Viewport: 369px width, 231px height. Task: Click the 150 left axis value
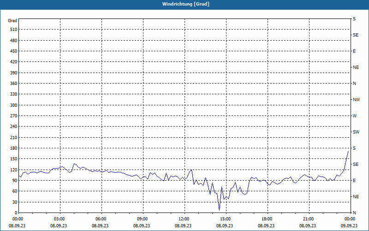coord(14,159)
